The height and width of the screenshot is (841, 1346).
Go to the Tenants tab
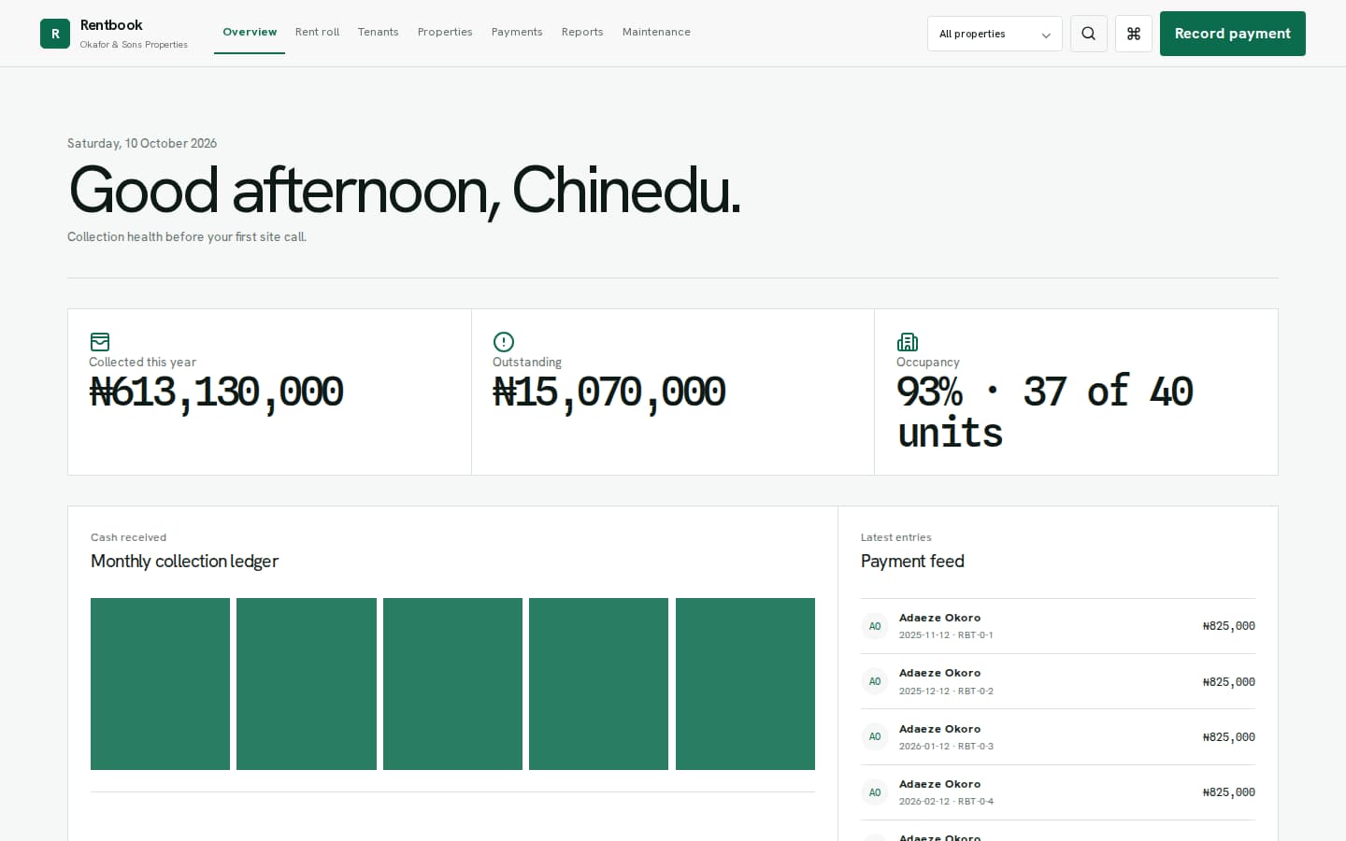point(379,32)
